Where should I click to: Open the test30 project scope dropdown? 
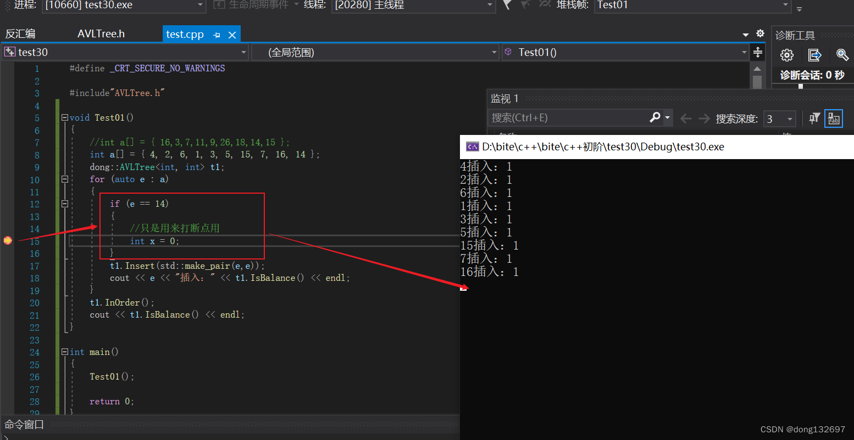click(125, 52)
